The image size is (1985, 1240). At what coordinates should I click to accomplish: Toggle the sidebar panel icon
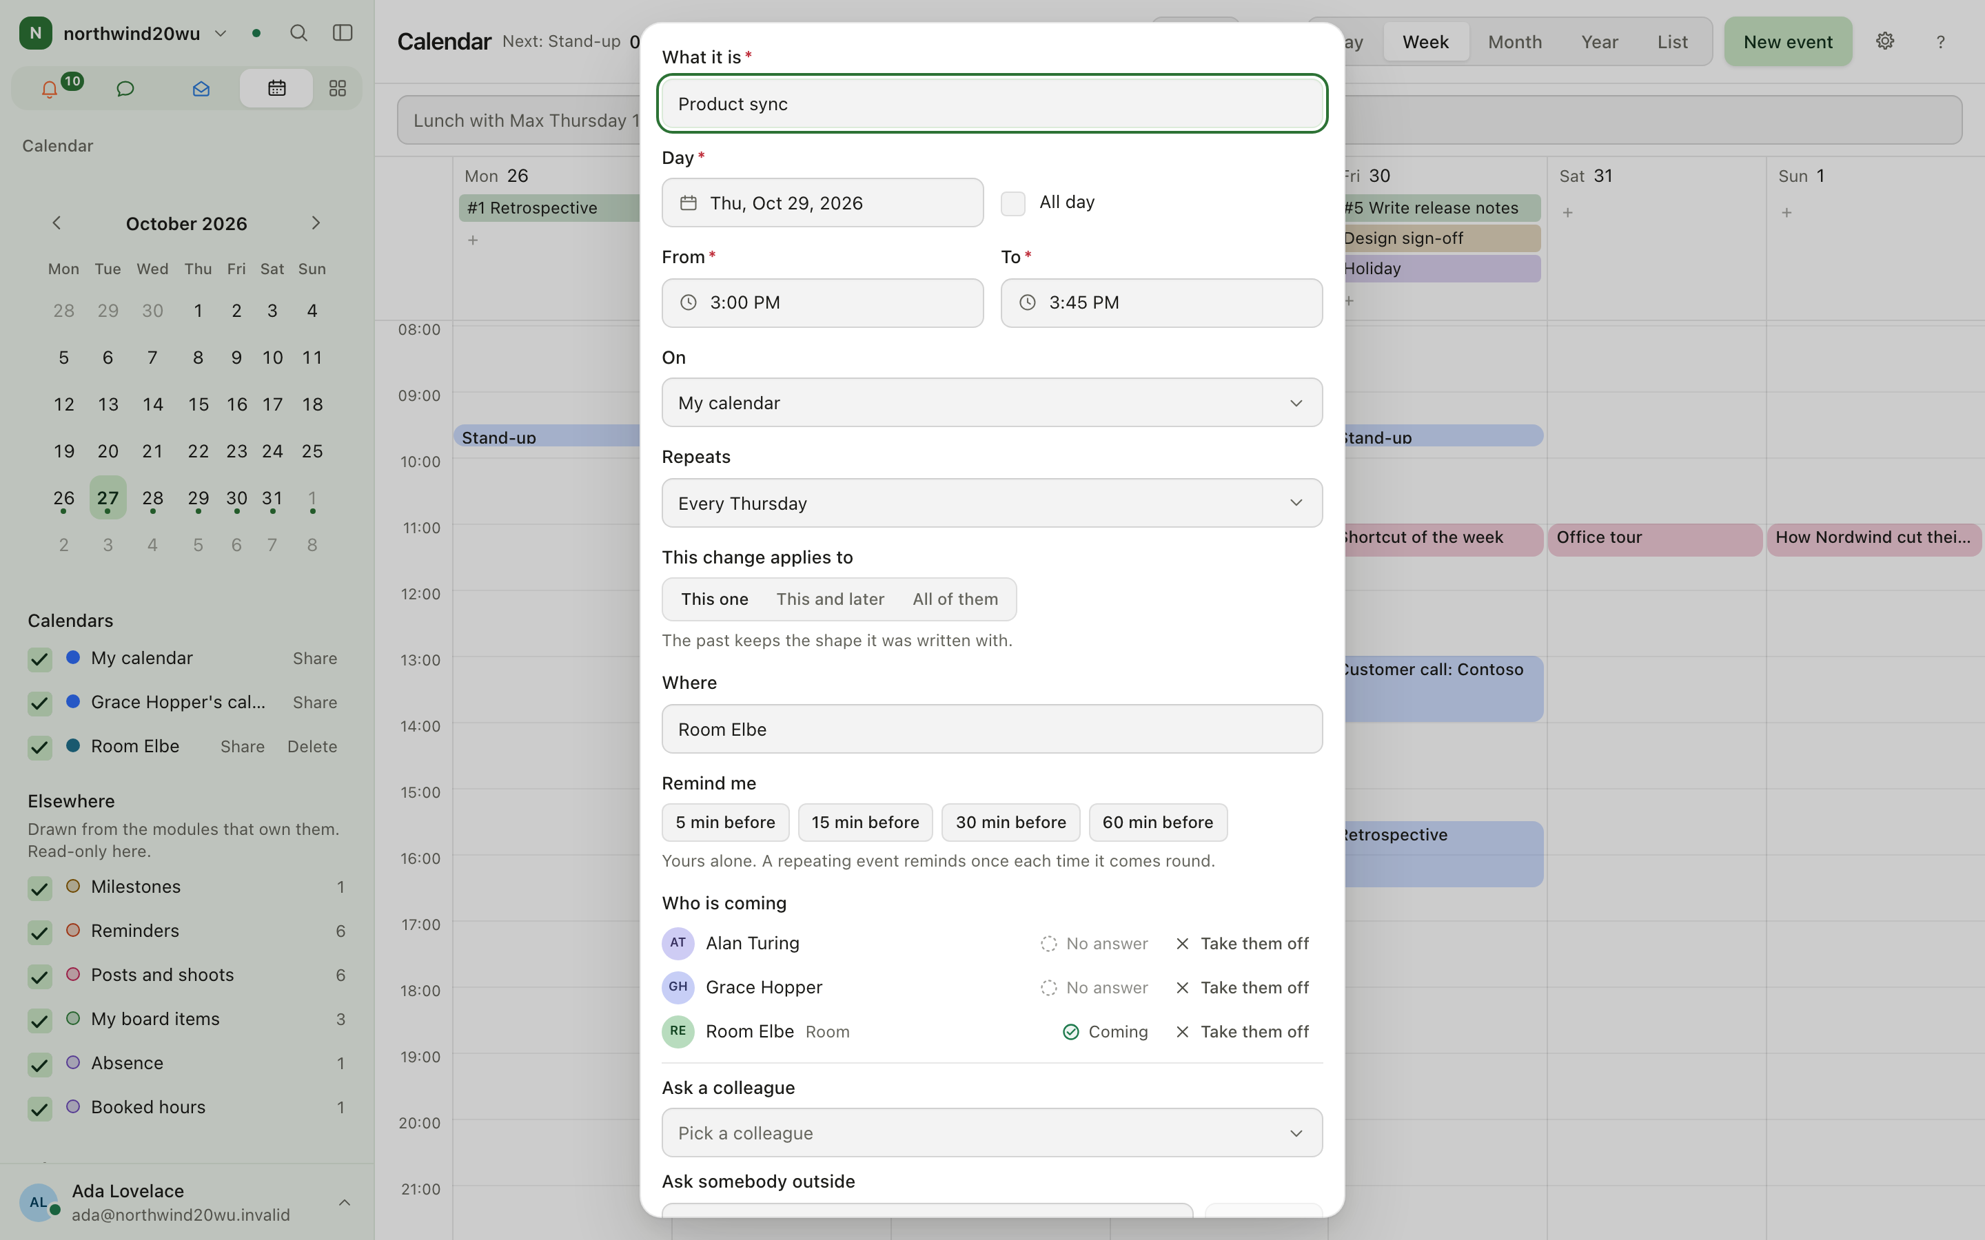point(342,33)
